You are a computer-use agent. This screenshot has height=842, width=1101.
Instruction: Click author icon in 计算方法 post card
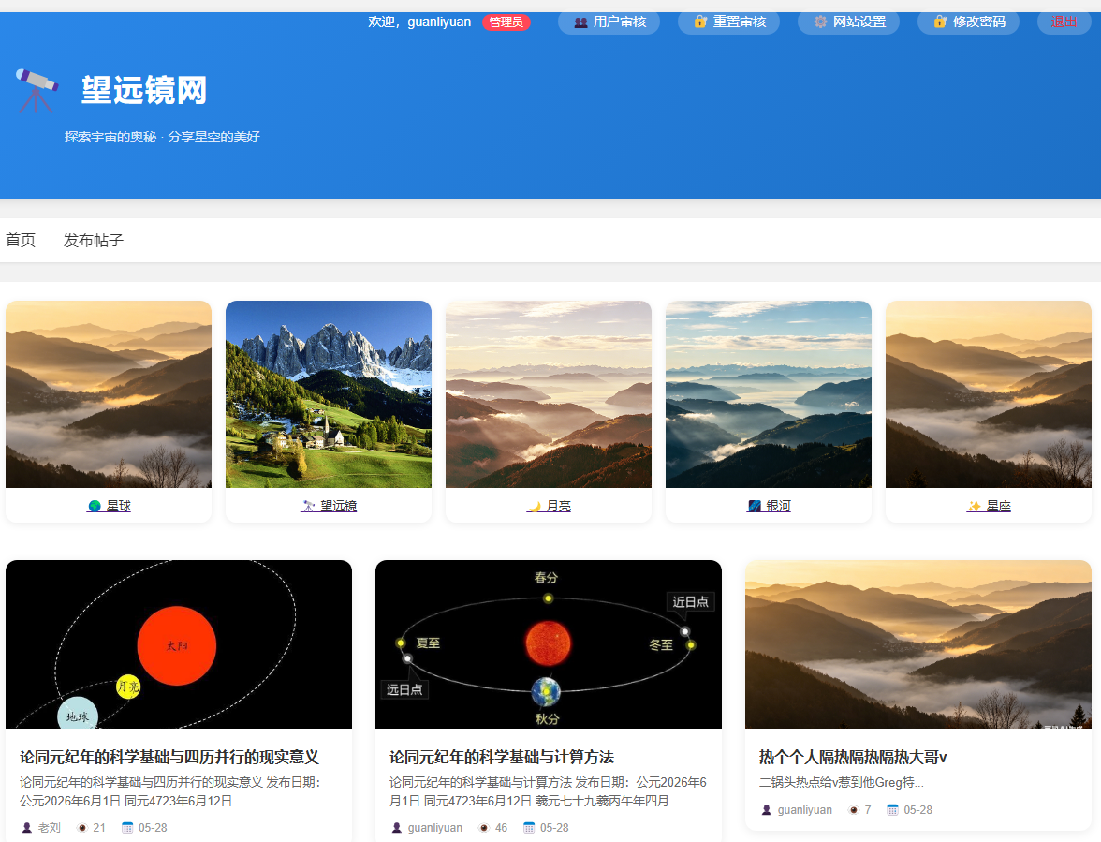(397, 828)
